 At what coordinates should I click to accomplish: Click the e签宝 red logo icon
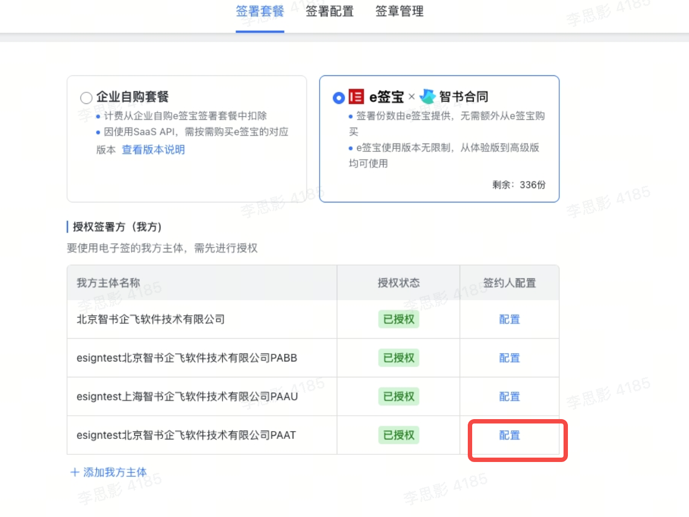pos(357,97)
